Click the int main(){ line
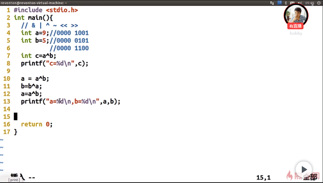This screenshot has width=323, height=183. click(33, 18)
